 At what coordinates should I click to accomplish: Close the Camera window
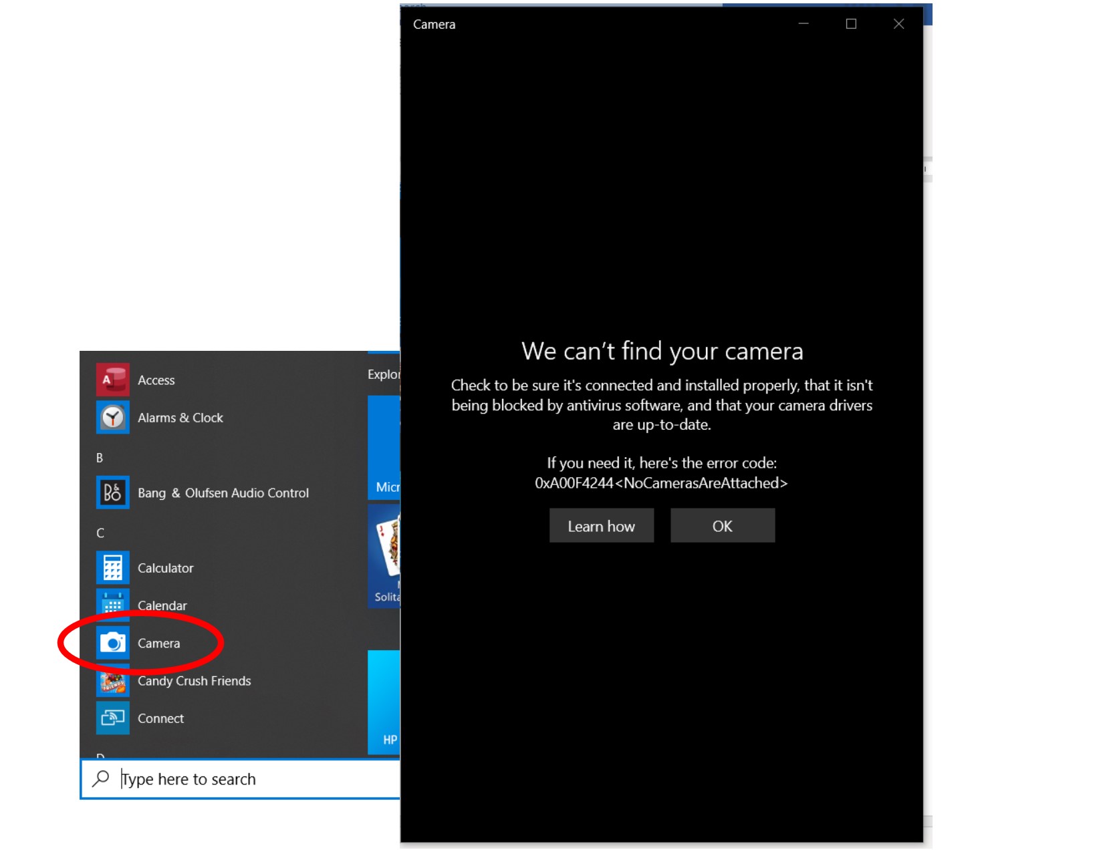click(898, 24)
